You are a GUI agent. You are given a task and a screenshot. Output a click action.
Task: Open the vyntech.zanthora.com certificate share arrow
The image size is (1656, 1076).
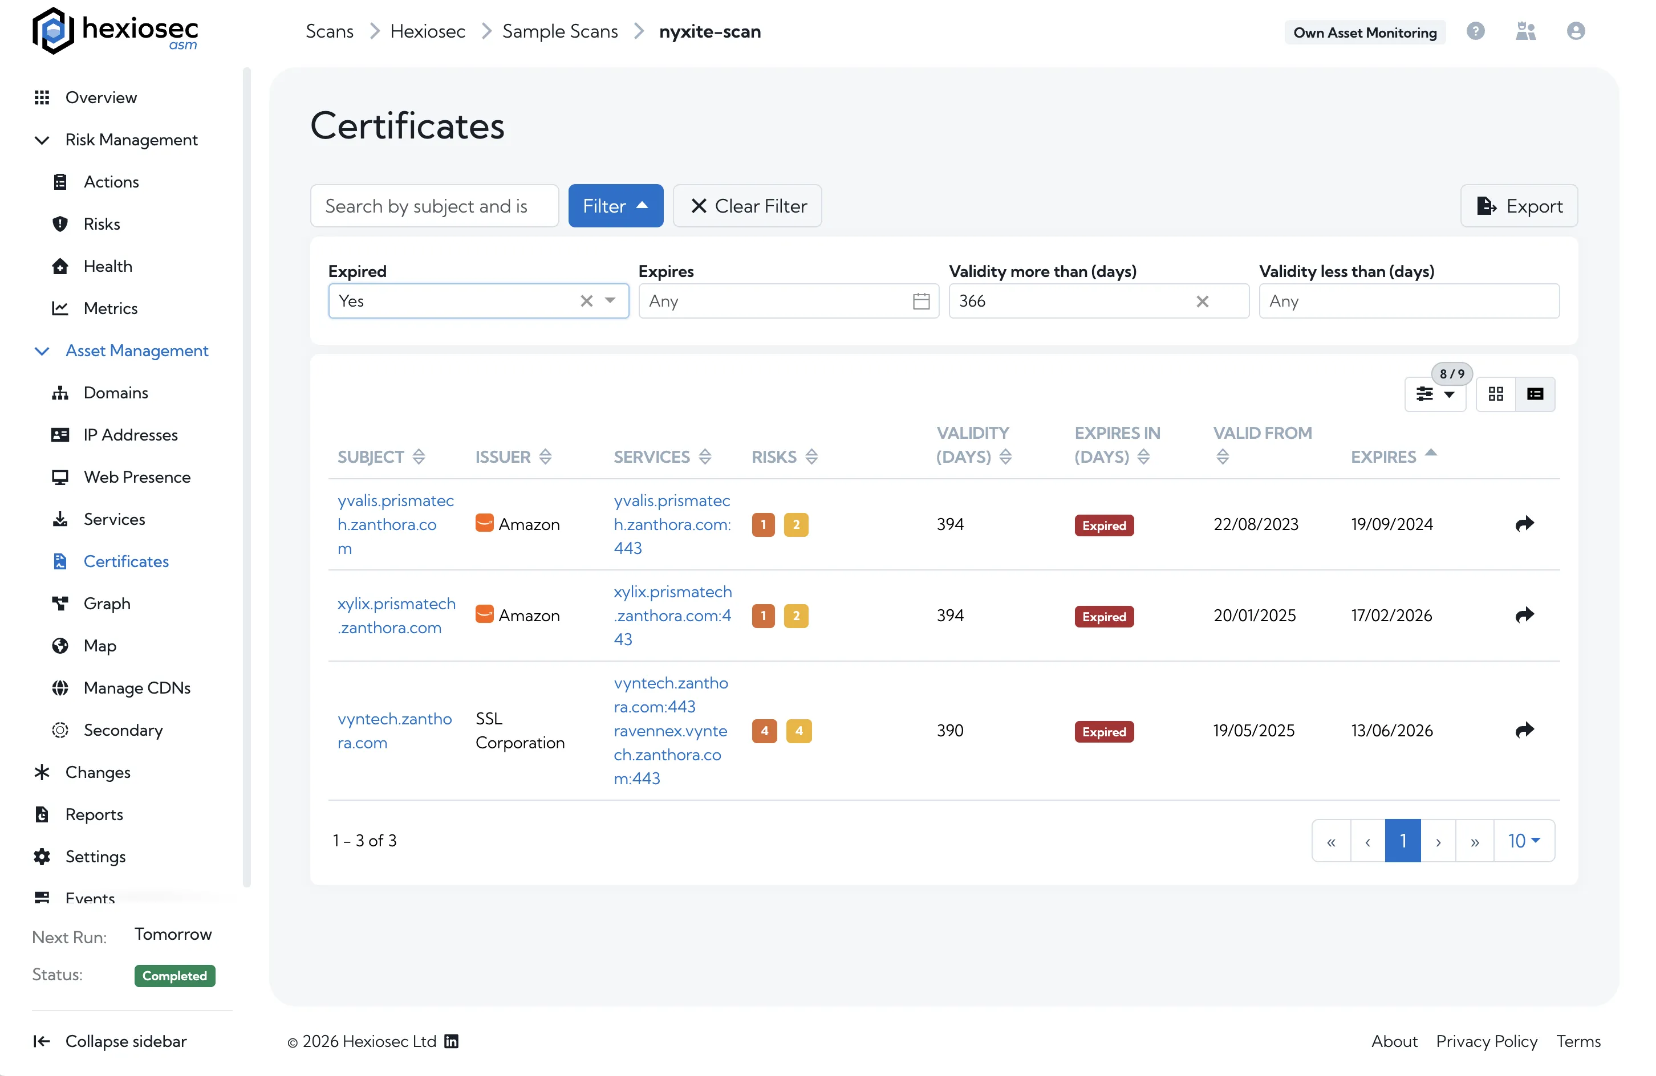[x=1524, y=730]
